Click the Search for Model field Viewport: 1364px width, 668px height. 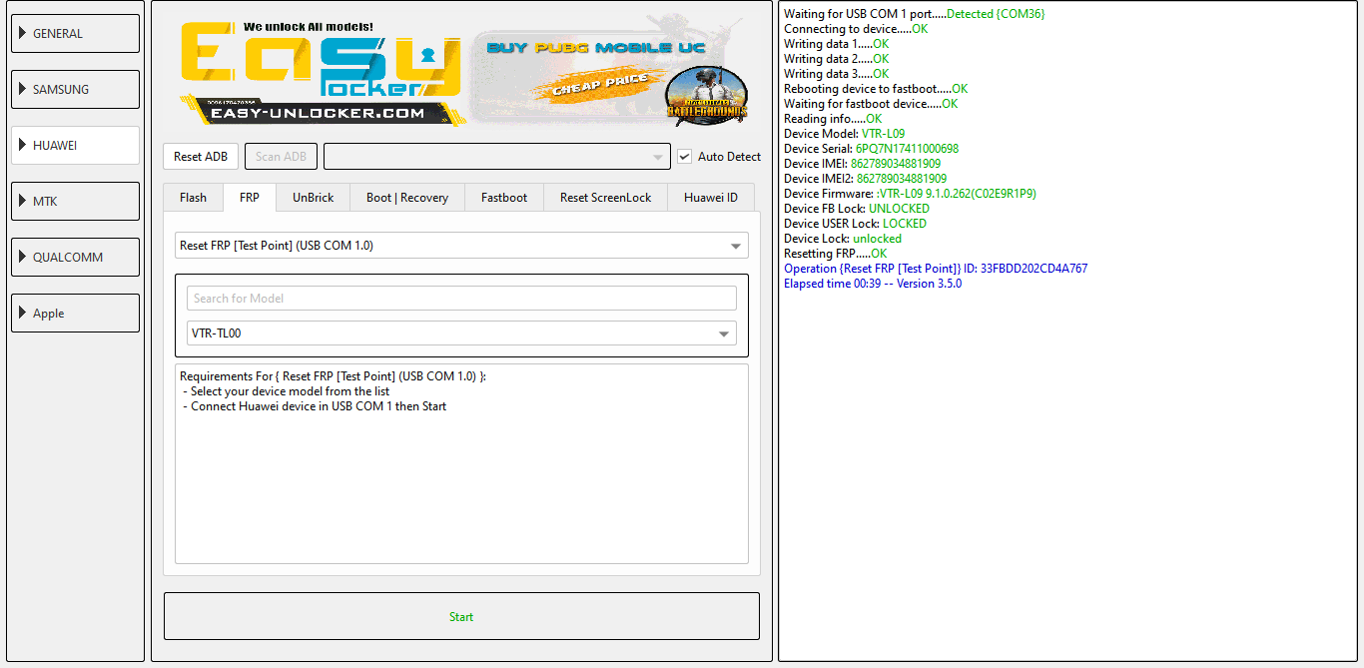tap(461, 298)
